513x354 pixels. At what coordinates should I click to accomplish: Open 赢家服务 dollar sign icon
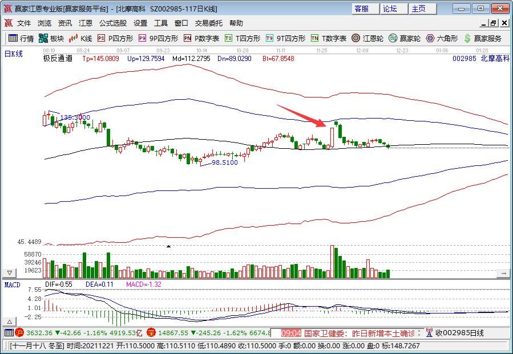point(467,38)
